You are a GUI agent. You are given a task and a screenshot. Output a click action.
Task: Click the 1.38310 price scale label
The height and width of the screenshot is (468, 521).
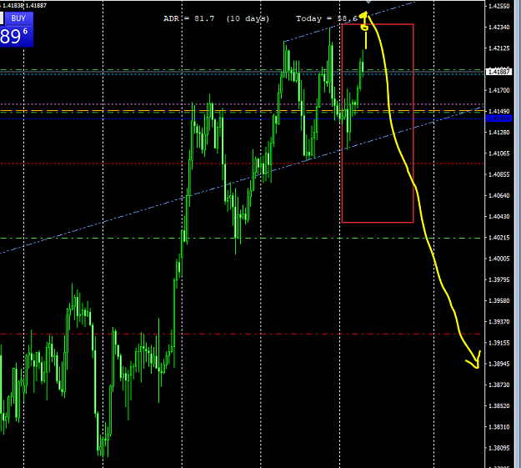[x=499, y=427]
